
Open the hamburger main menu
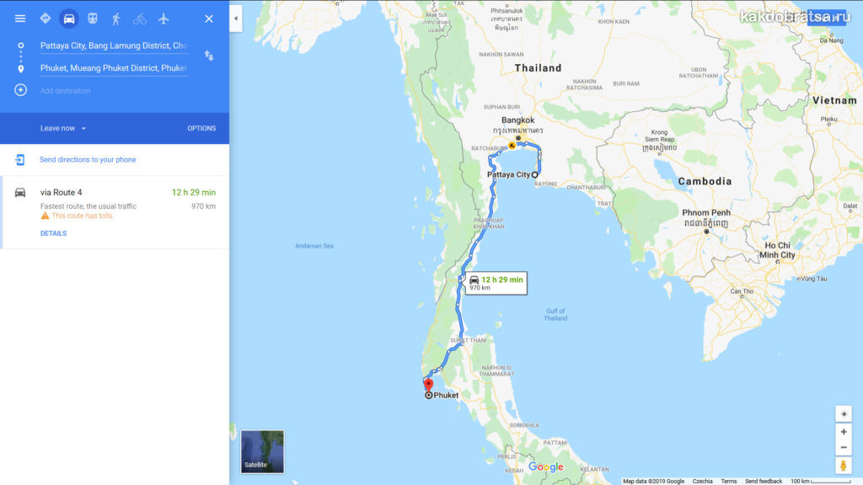click(x=20, y=19)
